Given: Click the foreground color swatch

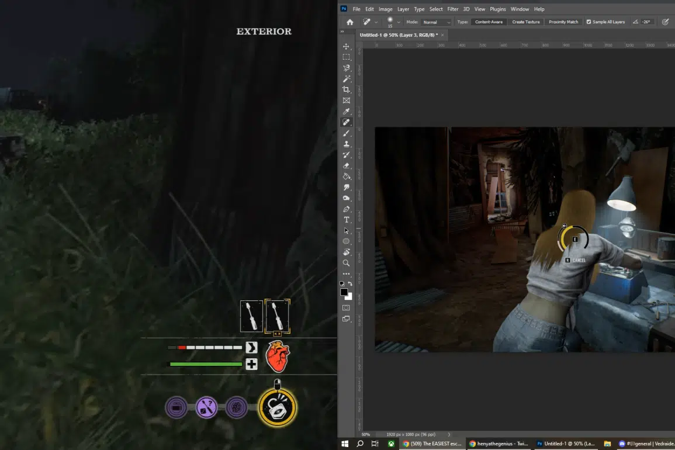Looking at the screenshot, I should pyautogui.click(x=344, y=292).
